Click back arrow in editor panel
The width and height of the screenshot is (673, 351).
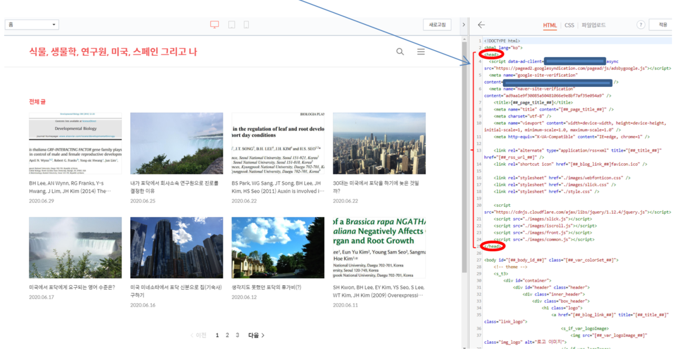(481, 25)
